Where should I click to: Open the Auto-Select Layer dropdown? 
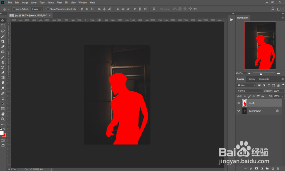[x=37, y=9]
